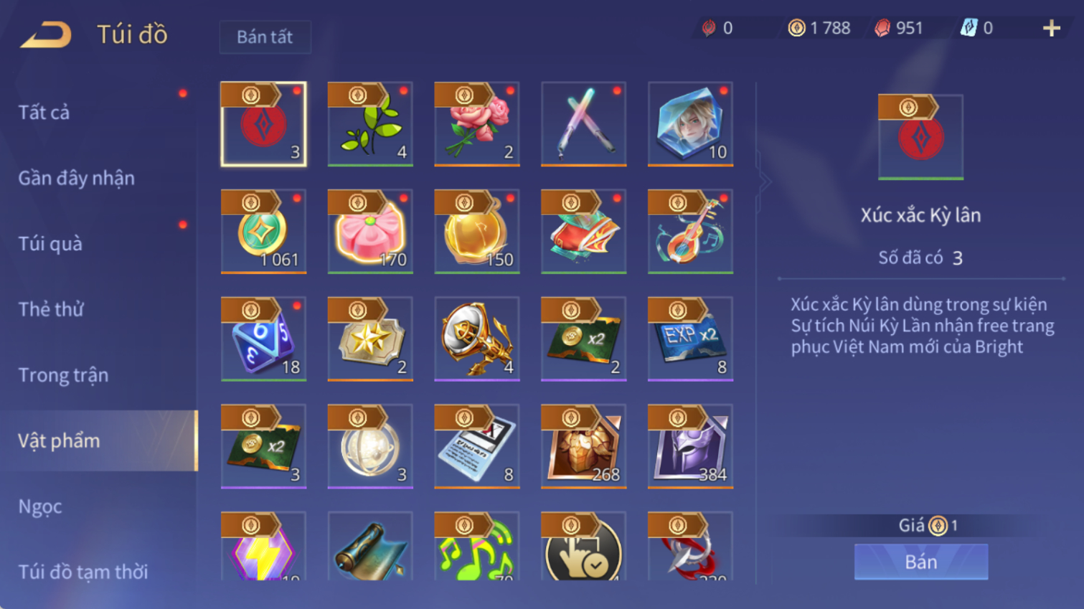Viewport: 1084px width, 609px height.
Task: Select the hero crystal item showing 10
Action: (x=690, y=124)
